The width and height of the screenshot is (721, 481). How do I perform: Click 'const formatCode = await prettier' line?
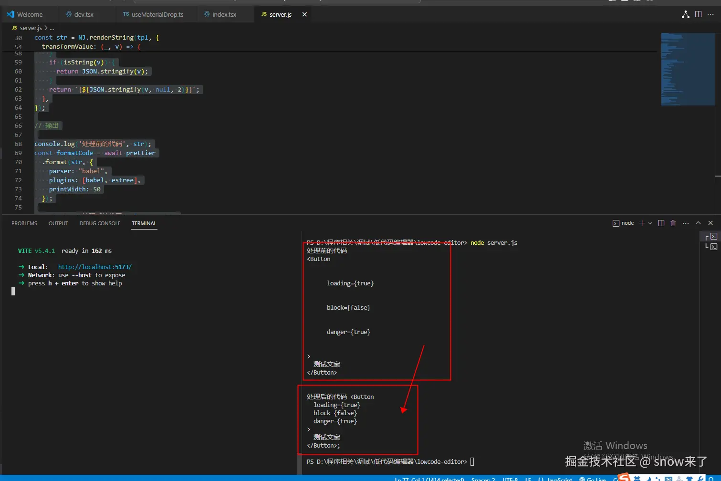95,153
